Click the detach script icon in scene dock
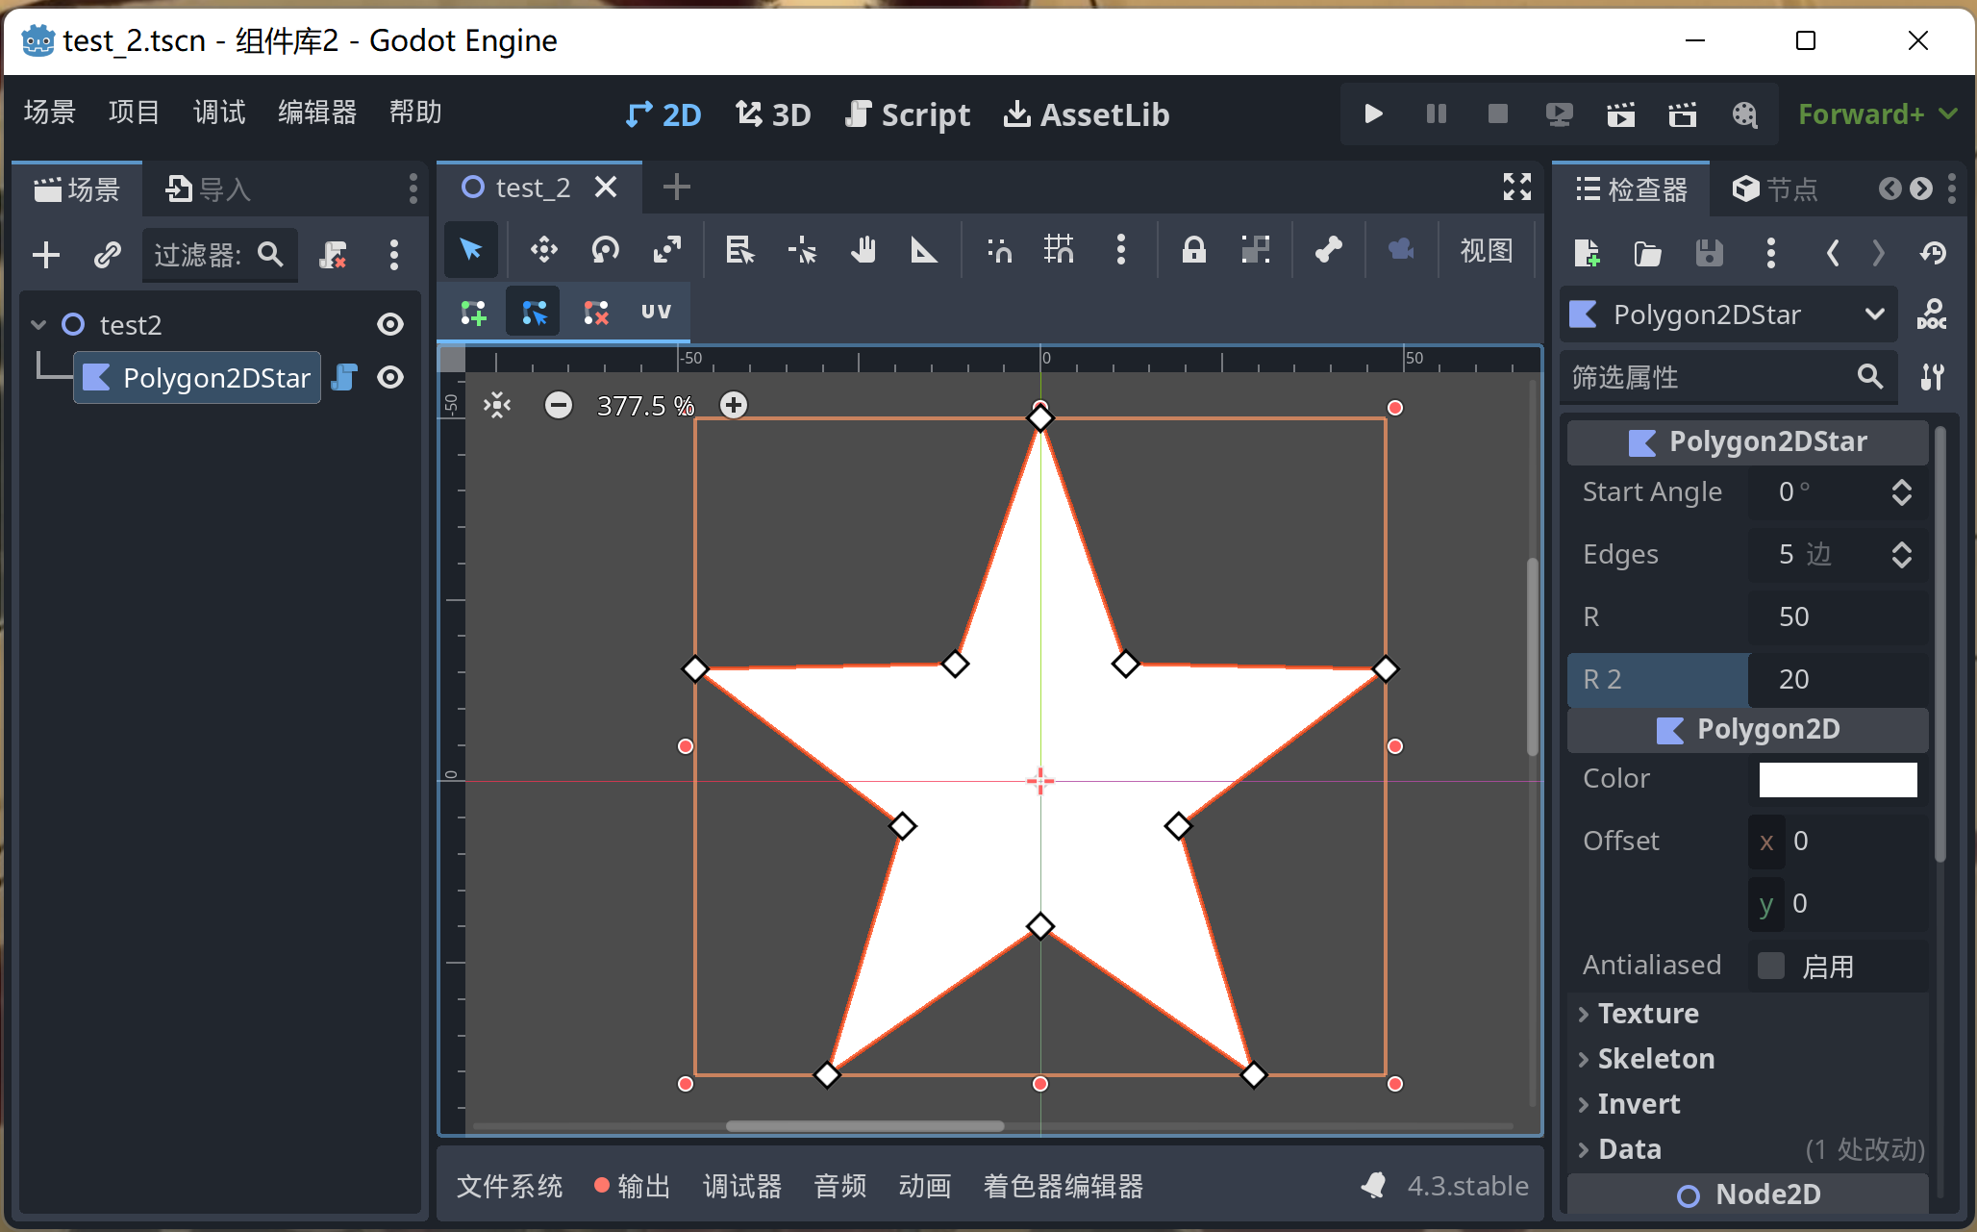This screenshot has width=1977, height=1232. pyautogui.click(x=333, y=255)
